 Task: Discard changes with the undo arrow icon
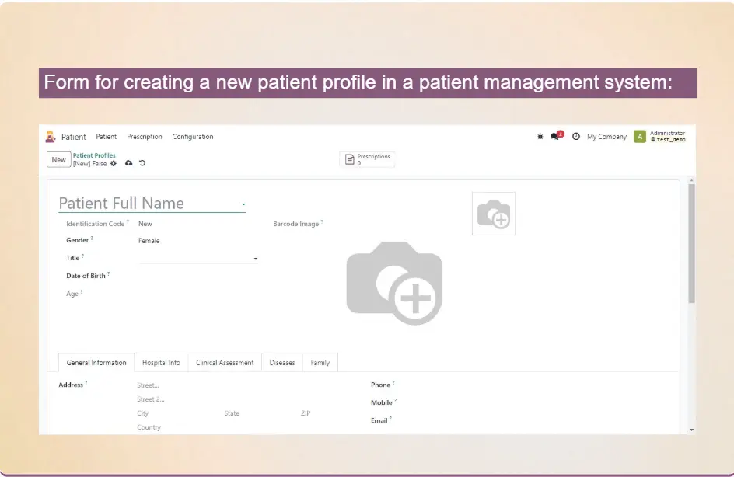[142, 163]
